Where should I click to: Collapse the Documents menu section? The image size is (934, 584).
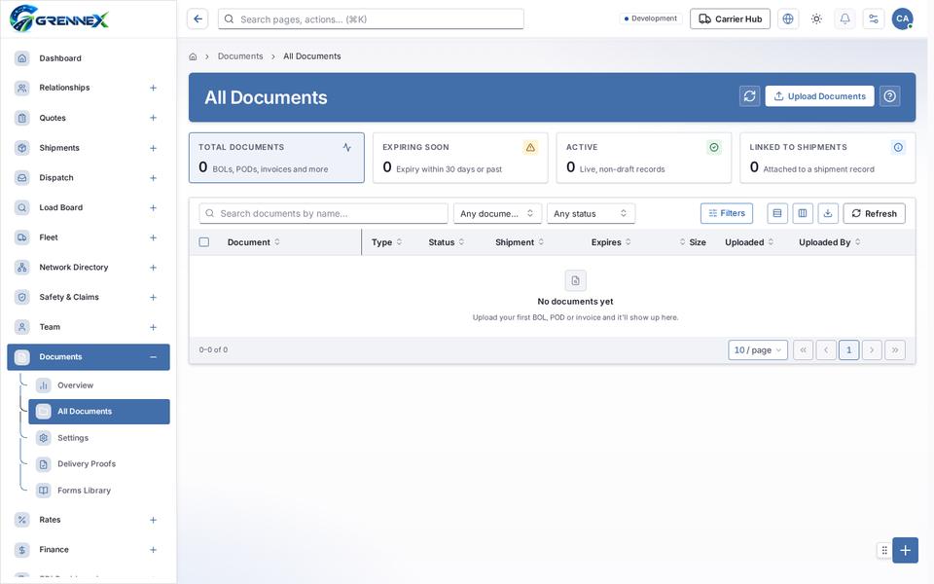153,357
